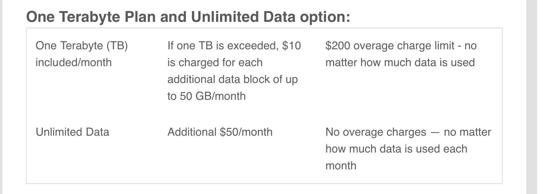Click the $200 overage charge limit text
Image resolution: width=548 pixels, height=194 pixels.
(x=390, y=46)
